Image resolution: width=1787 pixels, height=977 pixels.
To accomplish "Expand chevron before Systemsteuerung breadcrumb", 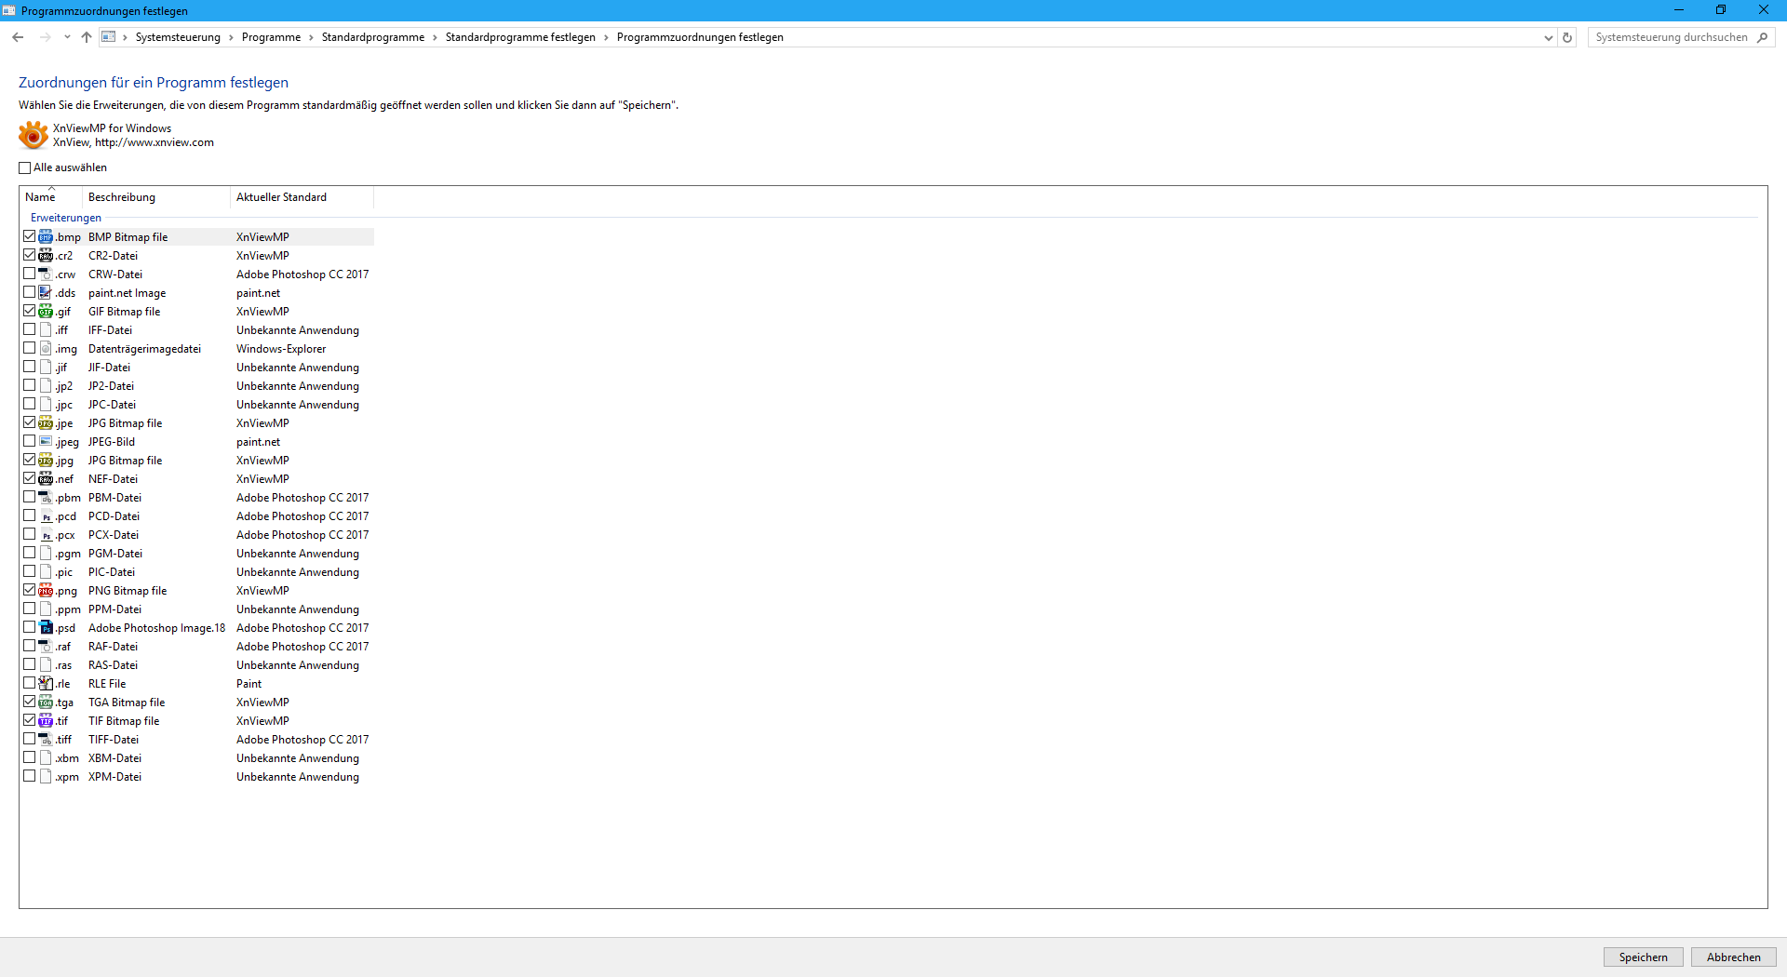I will coord(125,37).
